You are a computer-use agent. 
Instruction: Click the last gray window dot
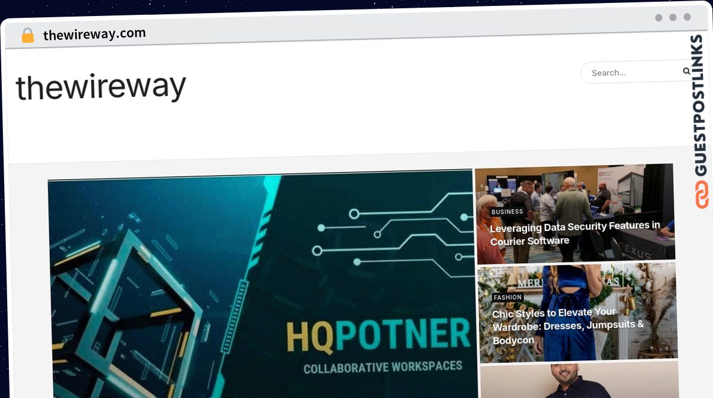coord(687,17)
